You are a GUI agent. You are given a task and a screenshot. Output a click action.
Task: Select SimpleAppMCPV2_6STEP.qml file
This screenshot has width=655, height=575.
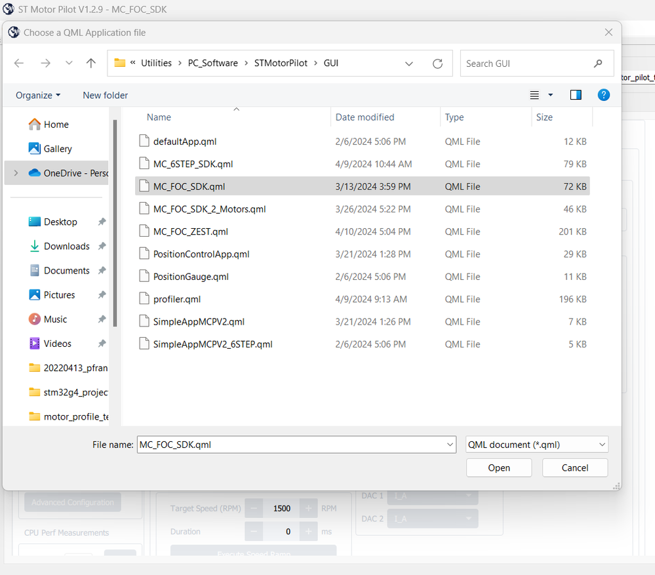(x=362, y=344)
